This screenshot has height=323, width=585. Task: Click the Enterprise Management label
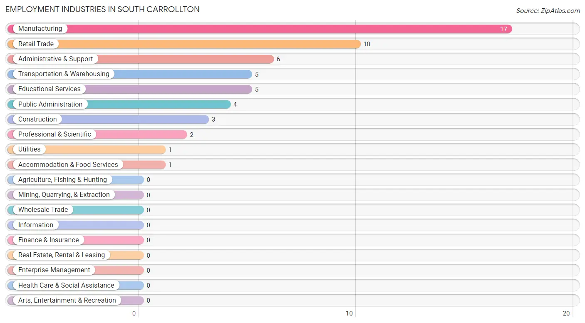click(54, 270)
